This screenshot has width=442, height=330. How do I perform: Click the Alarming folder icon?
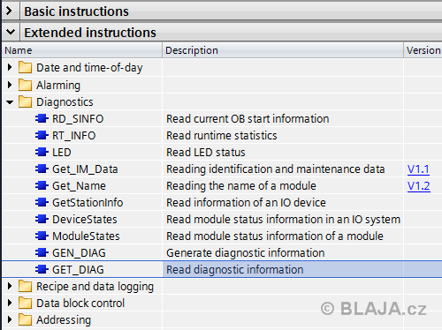(x=25, y=85)
